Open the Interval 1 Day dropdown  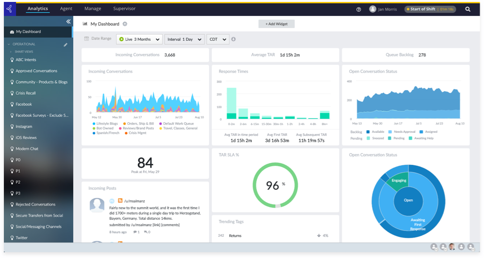click(x=184, y=39)
